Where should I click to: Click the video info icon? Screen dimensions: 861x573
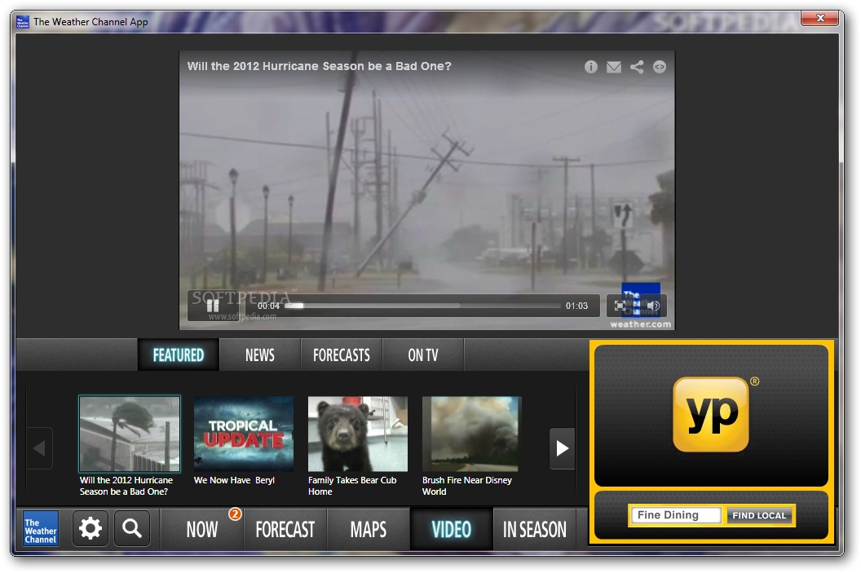591,67
